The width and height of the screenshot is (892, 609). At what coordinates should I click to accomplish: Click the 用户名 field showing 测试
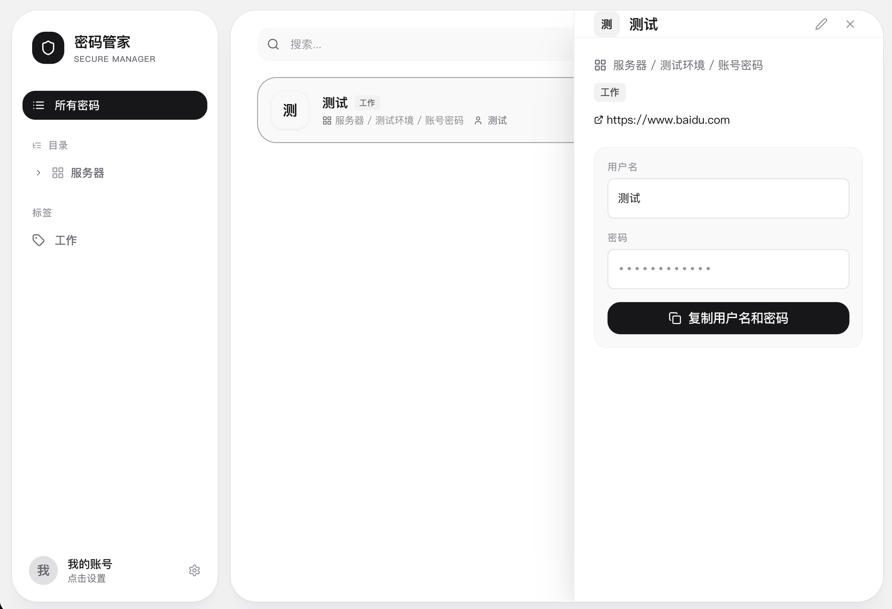coord(728,198)
